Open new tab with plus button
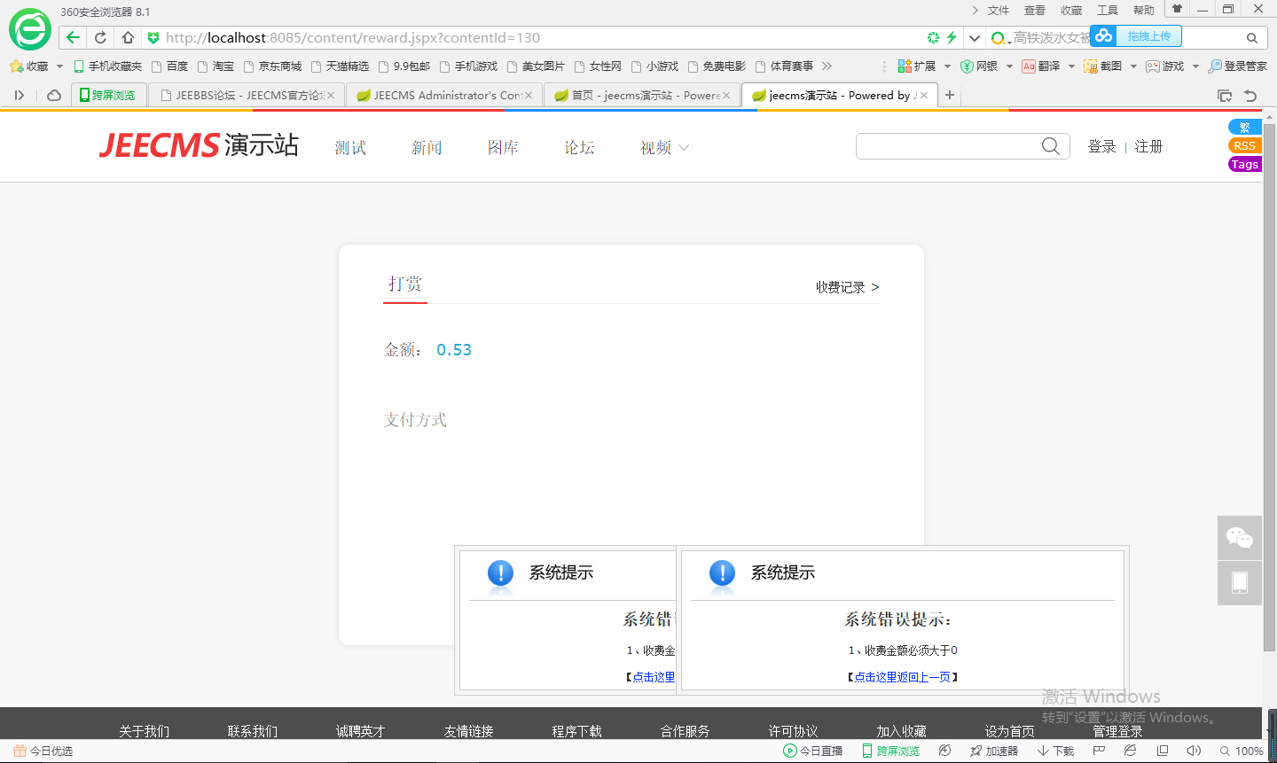Viewport: 1277px width, 763px height. coord(950,95)
